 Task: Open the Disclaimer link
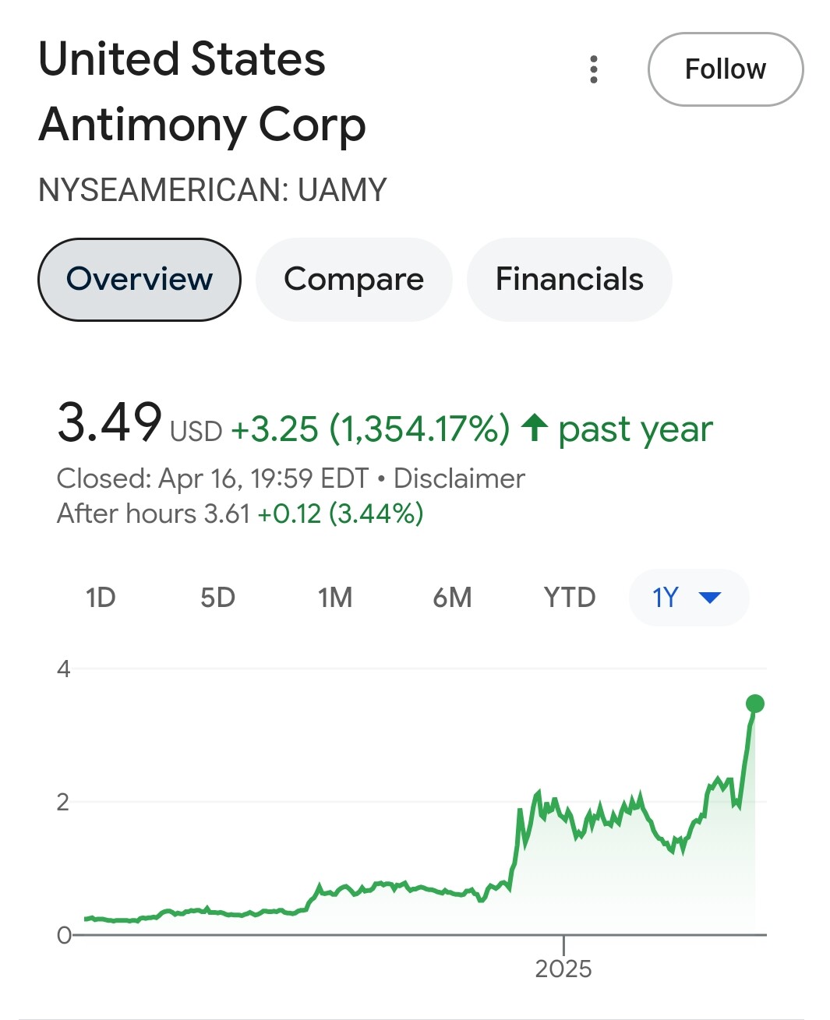pos(459,478)
